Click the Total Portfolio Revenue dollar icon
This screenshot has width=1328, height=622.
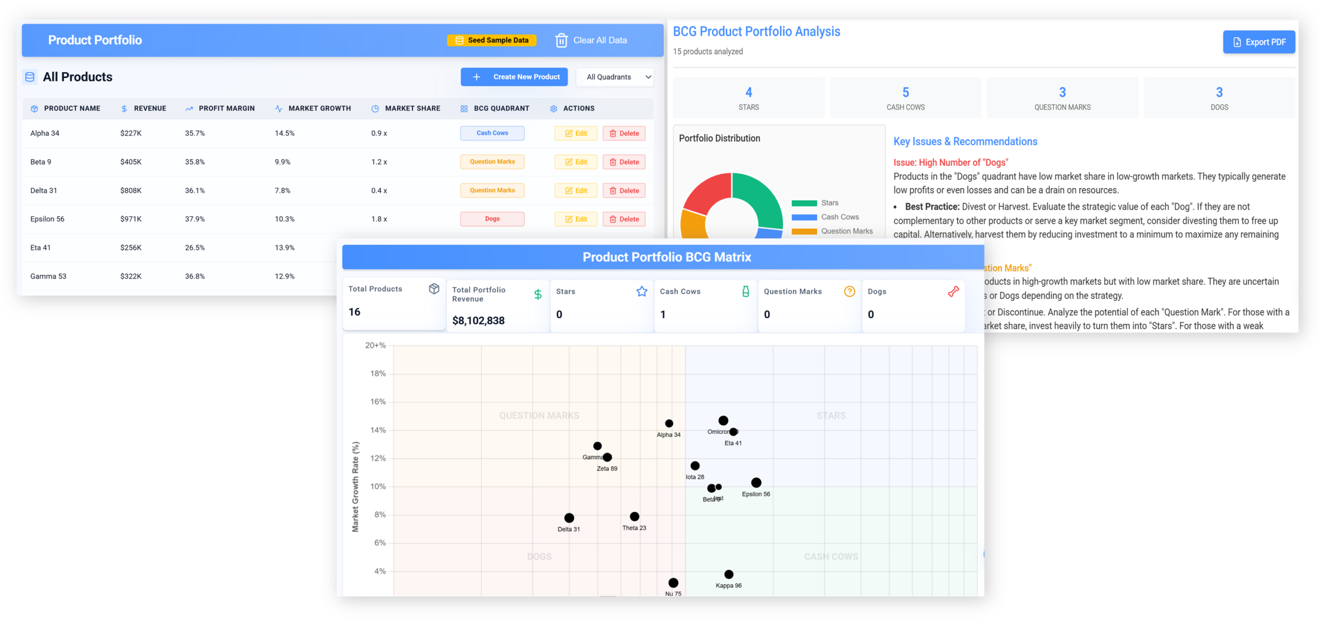coord(537,295)
